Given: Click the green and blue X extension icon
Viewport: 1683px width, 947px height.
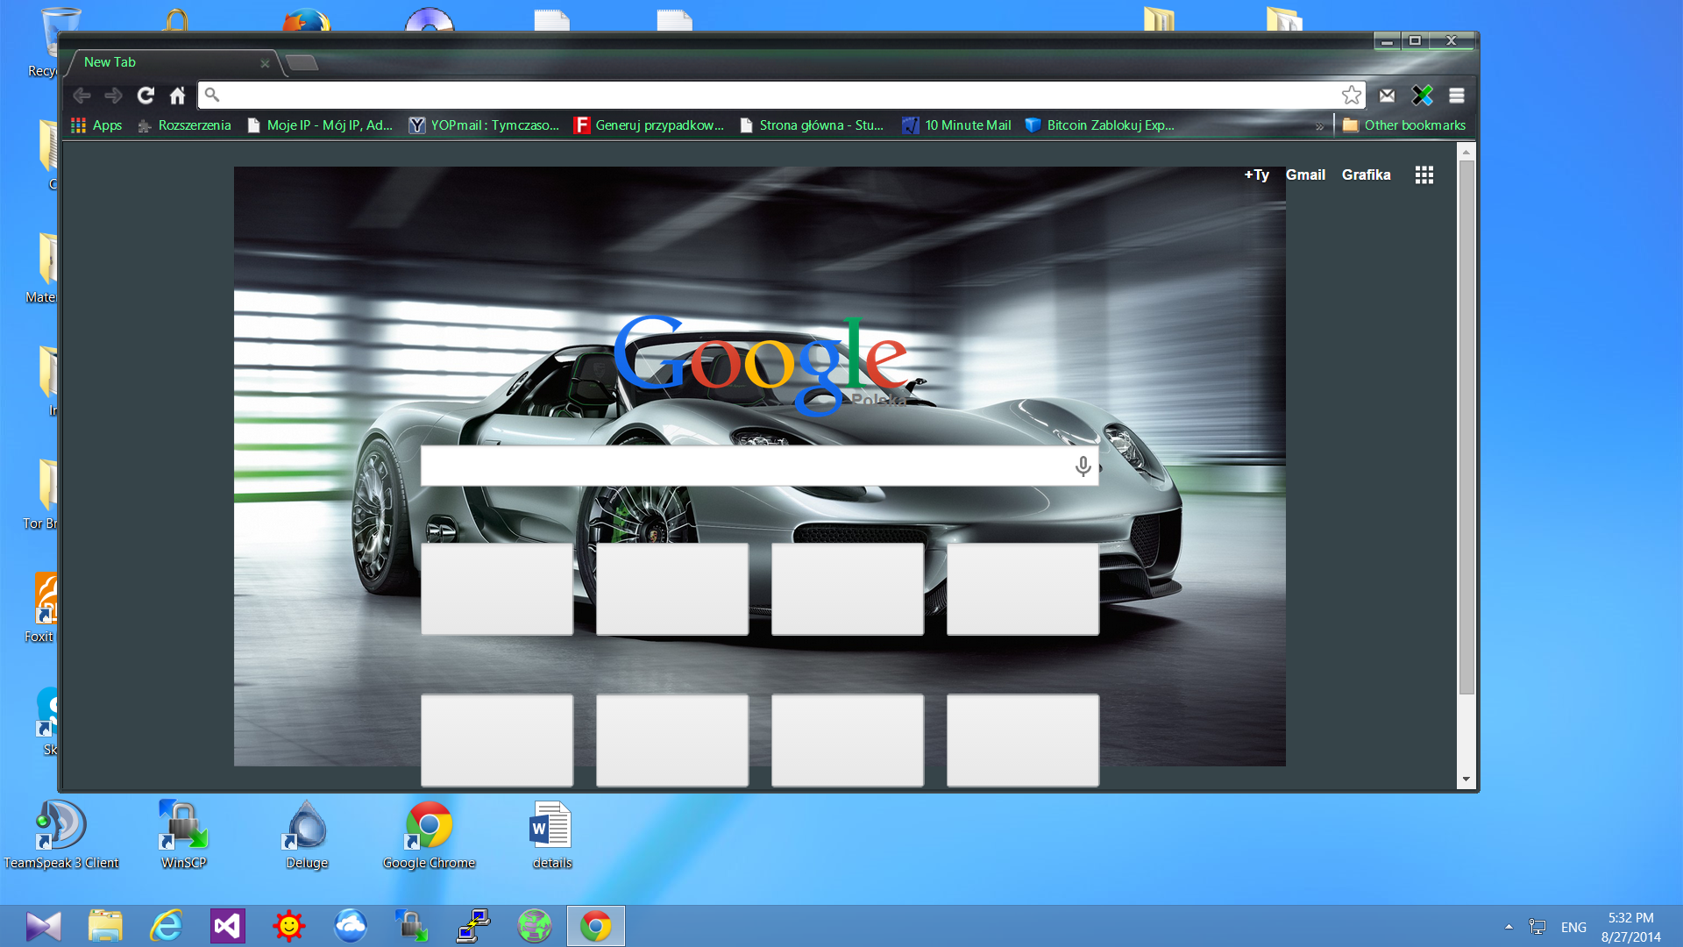Looking at the screenshot, I should pos(1422,96).
